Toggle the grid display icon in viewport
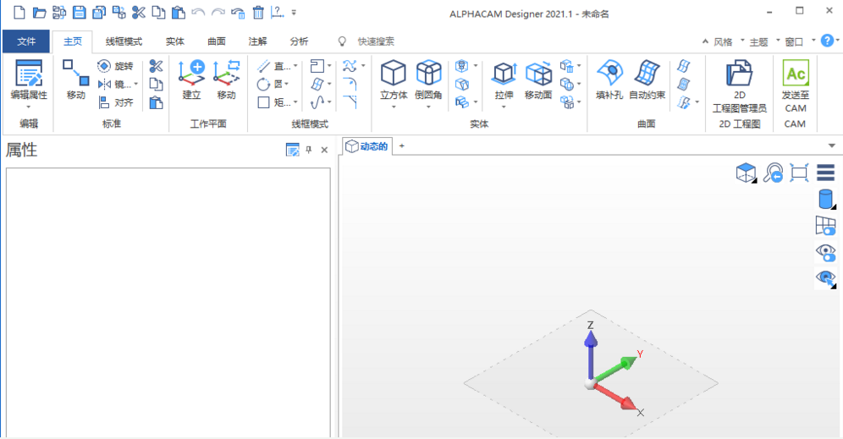The width and height of the screenshot is (843, 439). 826,226
